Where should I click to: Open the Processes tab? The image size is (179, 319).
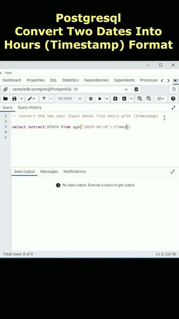pyautogui.click(x=149, y=80)
